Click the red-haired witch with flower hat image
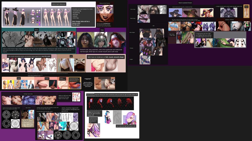 coord(207,13)
